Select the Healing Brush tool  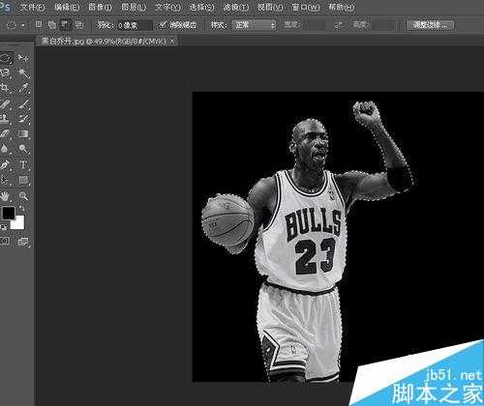5,103
